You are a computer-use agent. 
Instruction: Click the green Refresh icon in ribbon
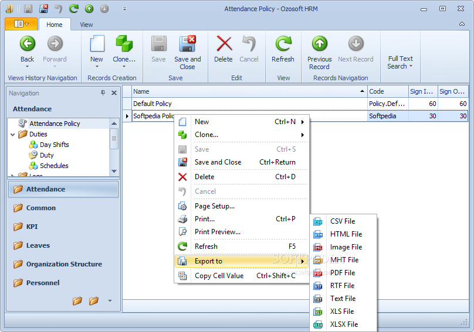click(283, 44)
